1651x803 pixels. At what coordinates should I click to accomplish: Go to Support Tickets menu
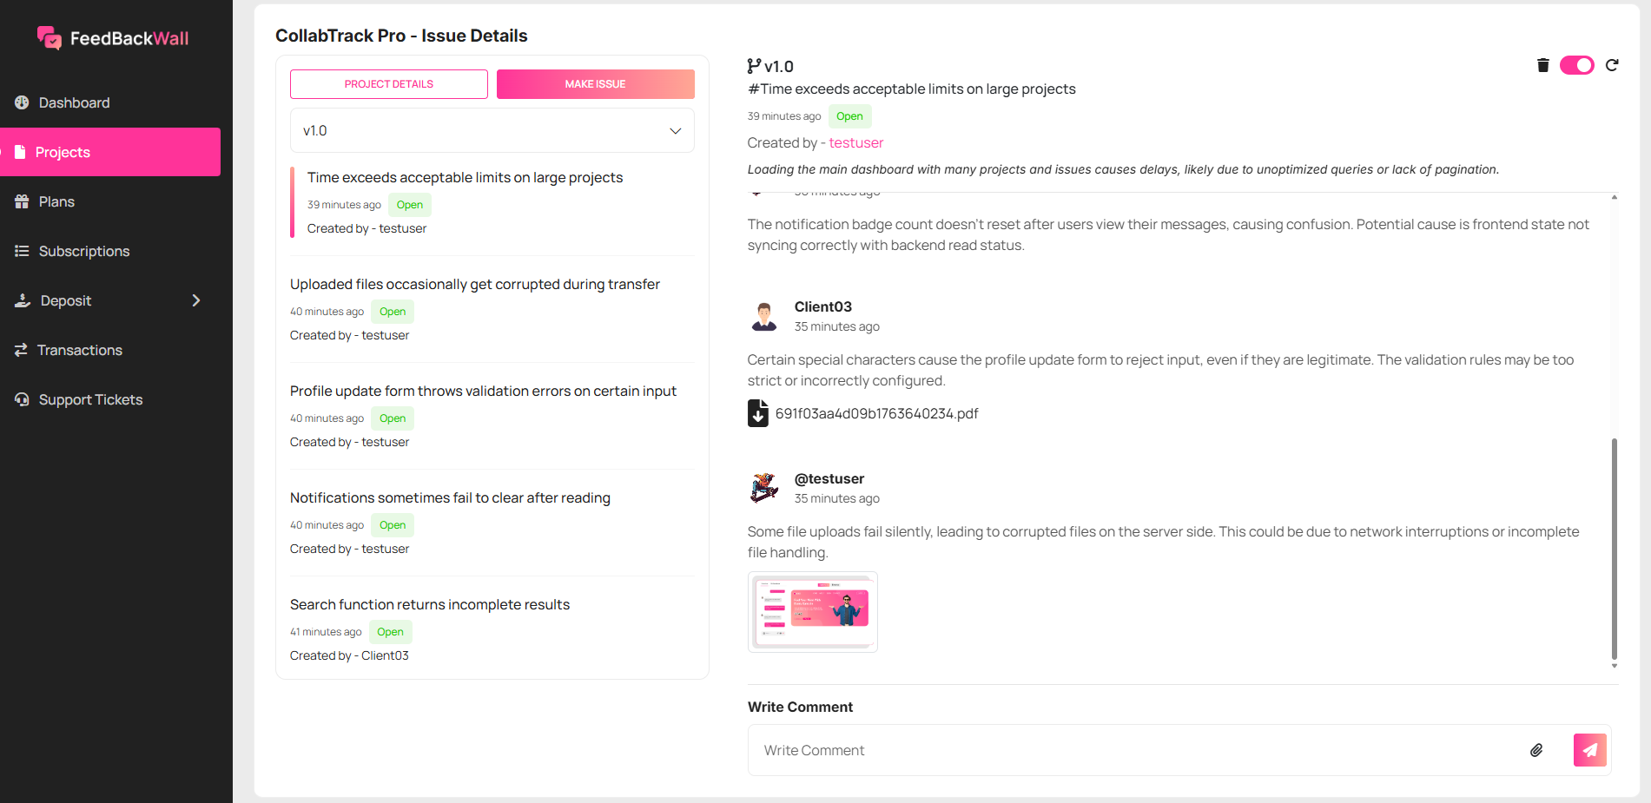[90, 399]
